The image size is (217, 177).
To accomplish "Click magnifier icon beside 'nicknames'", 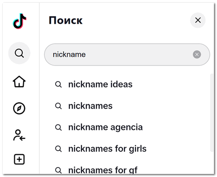I will (x=59, y=106).
